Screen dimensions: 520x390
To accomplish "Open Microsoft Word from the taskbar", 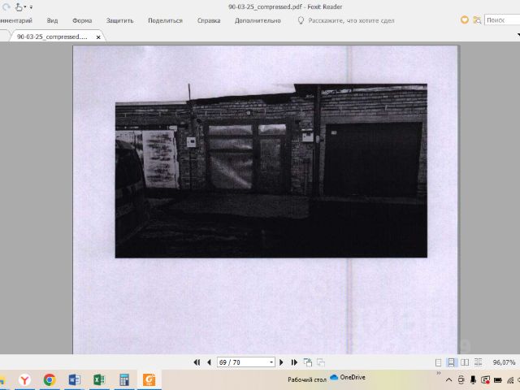I will pyautogui.click(x=74, y=379).
